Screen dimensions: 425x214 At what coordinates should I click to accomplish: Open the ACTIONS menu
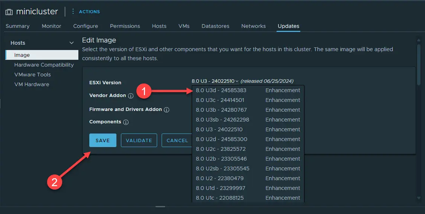tap(89, 12)
